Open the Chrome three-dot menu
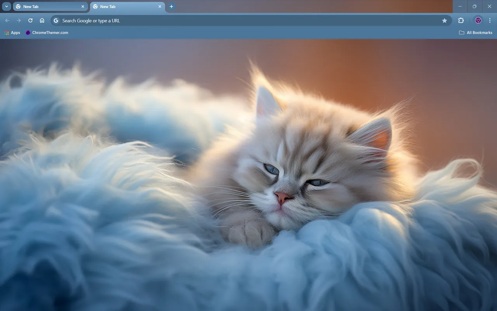497x311 pixels. point(490,21)
